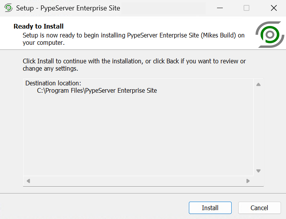
Task: Click the "Ready to Install" heading
Action: (39, 26)
